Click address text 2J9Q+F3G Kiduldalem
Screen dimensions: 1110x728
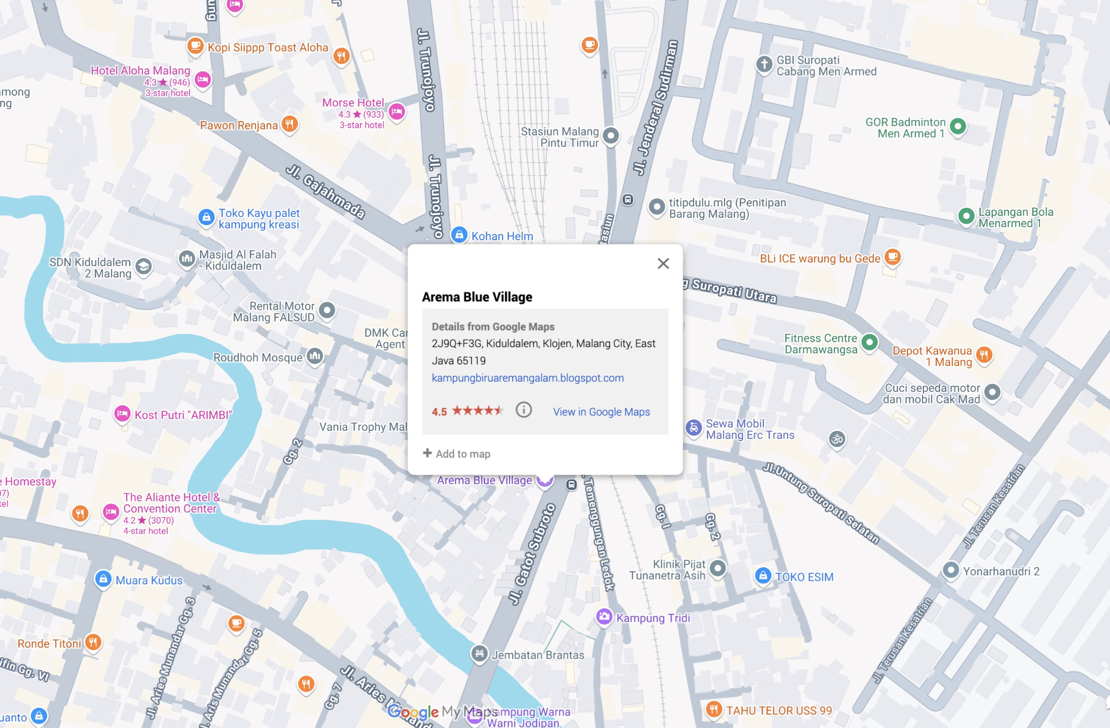point(543,352)
